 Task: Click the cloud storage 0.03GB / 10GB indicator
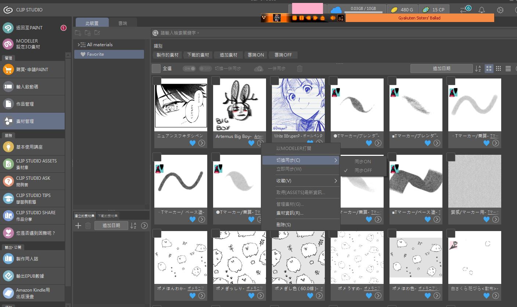pos(356,9)
